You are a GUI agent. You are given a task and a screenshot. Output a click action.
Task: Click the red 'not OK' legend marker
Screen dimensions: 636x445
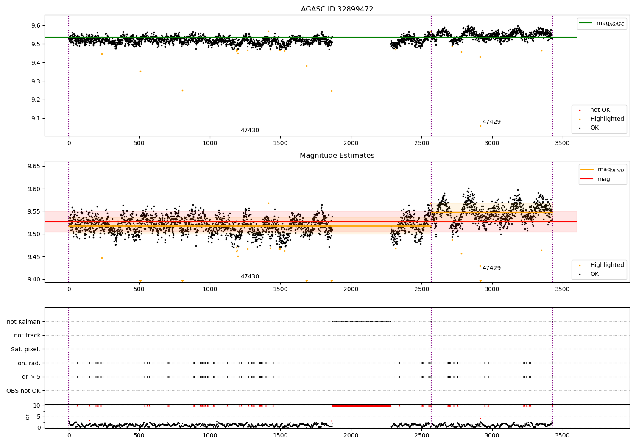click(x=580, y=110)
